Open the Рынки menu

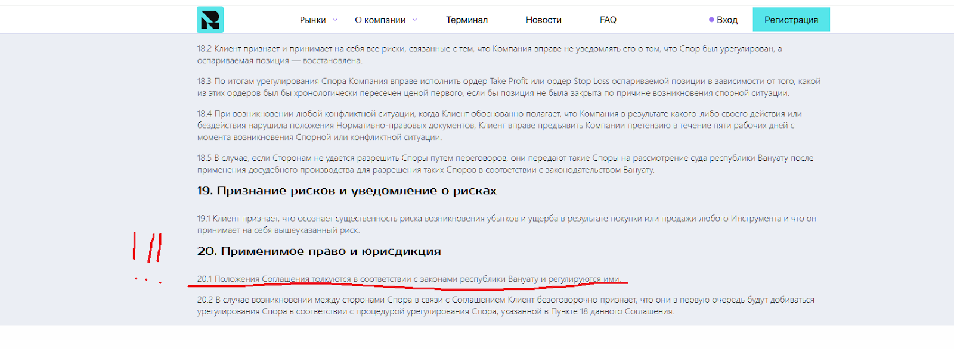[x=312, y=20]
